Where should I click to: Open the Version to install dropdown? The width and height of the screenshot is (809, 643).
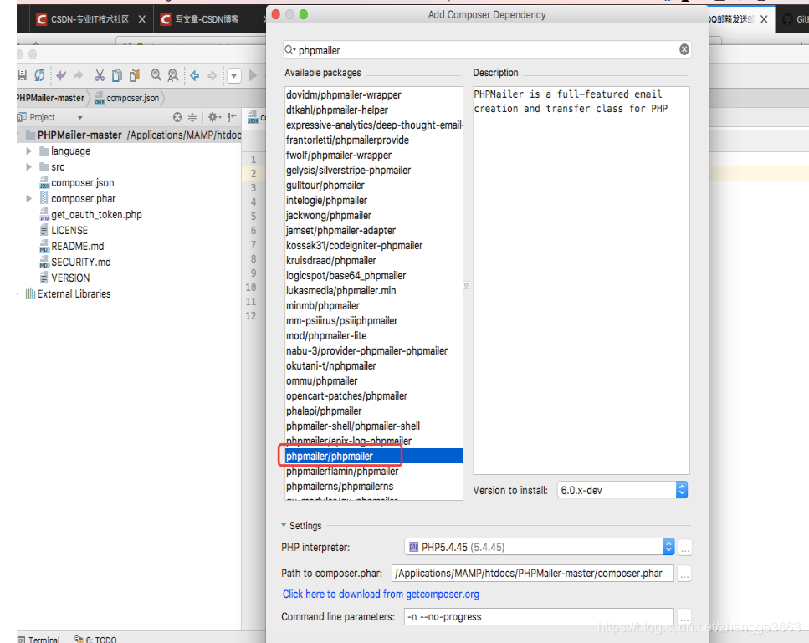point(622,490)
